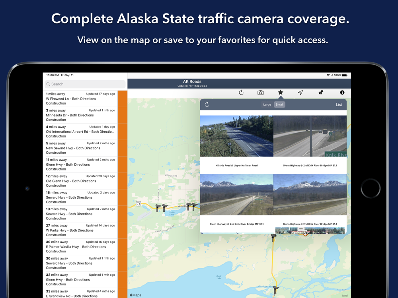Tap the AK Roads title bar
This screenshot has height=298, width=398.
[239, 83]
